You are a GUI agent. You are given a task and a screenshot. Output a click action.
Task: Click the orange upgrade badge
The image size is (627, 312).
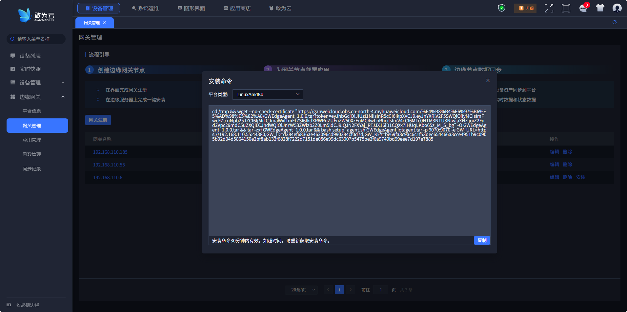tap(525, 8)
